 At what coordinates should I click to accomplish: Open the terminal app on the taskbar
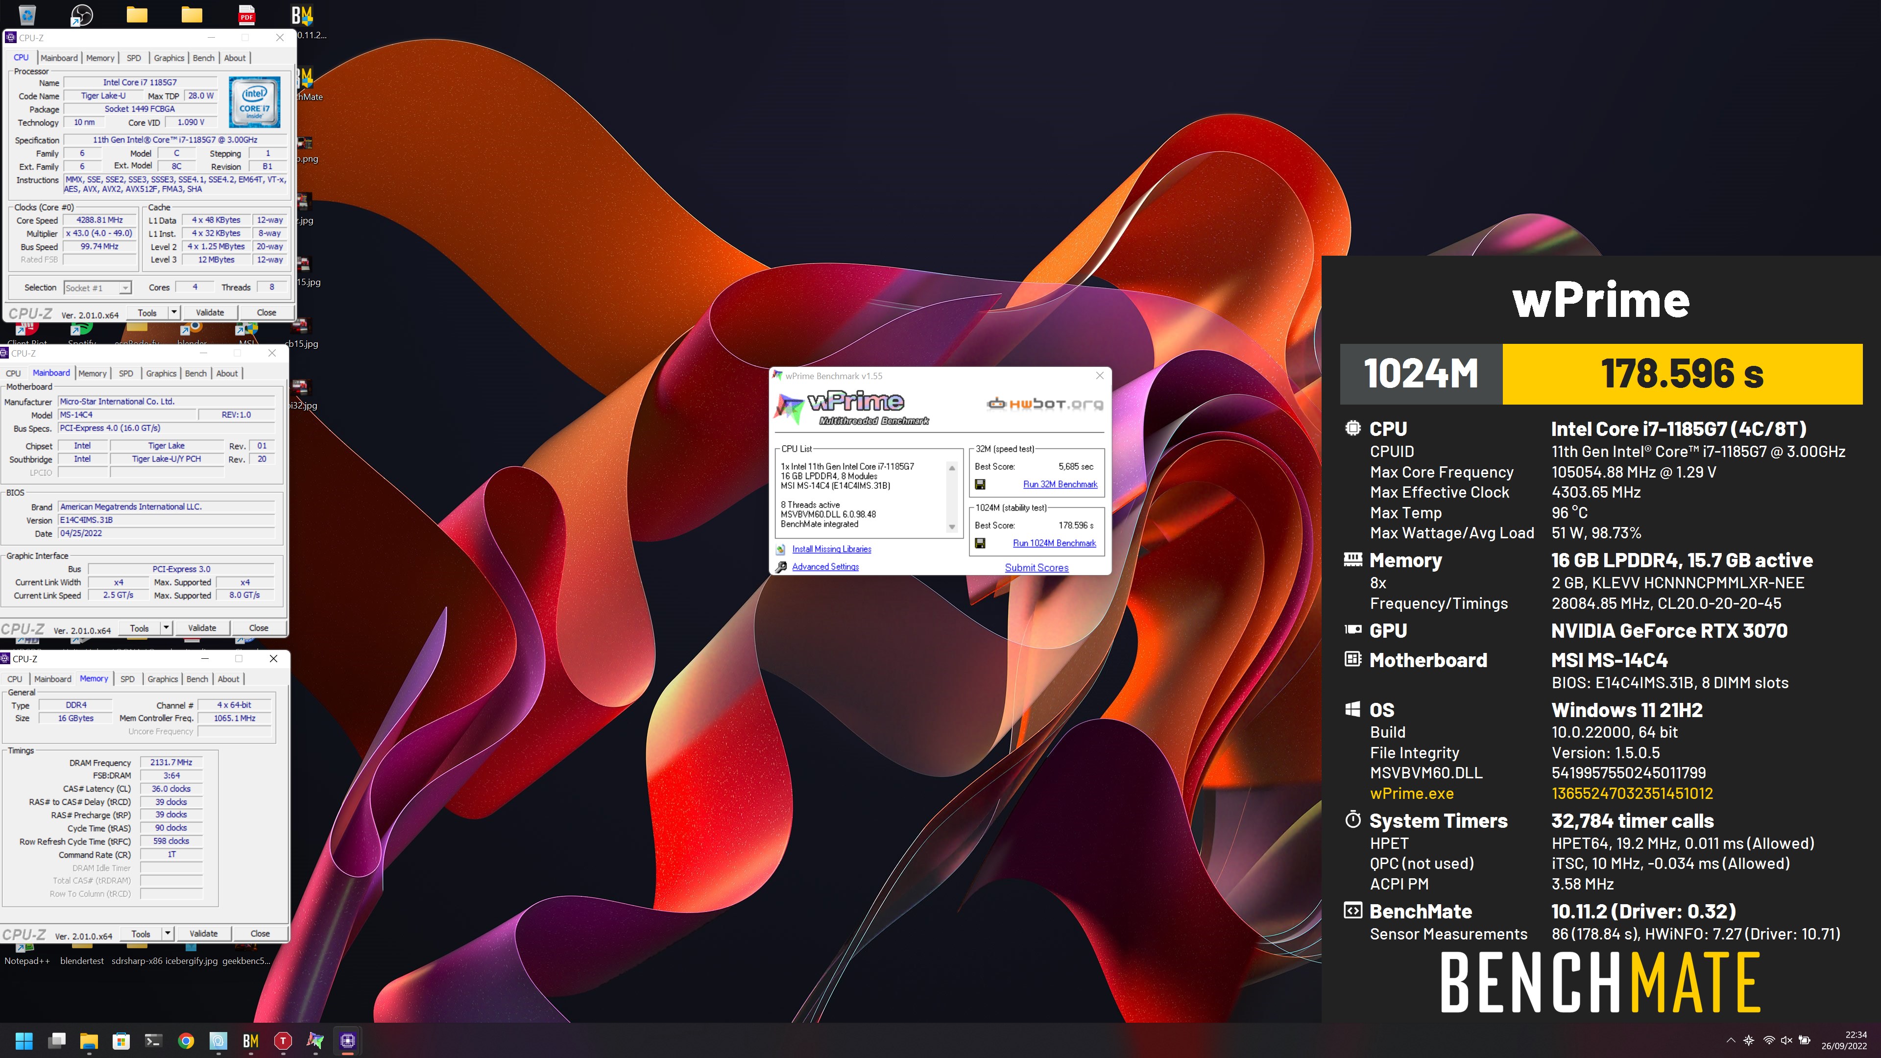pyautogui.click(x=153, y=1040)
